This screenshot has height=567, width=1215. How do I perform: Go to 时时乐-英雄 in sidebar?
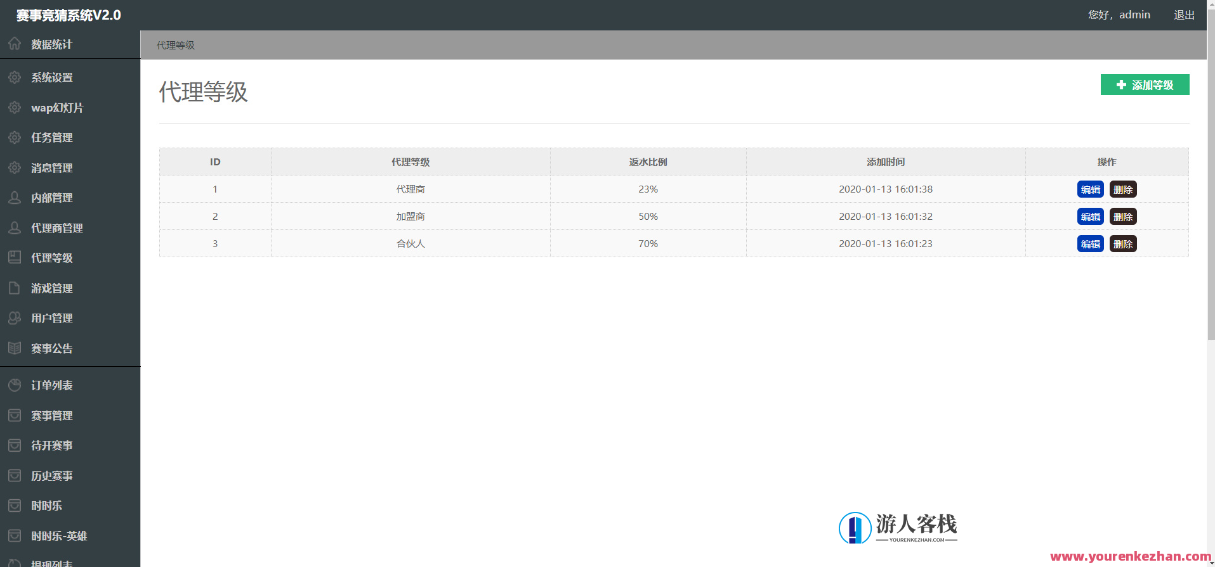58,536
